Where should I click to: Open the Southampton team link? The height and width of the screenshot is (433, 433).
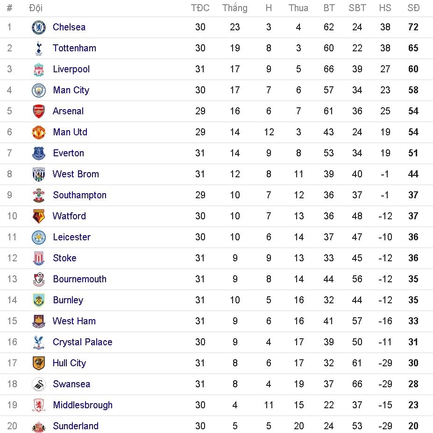79,195
